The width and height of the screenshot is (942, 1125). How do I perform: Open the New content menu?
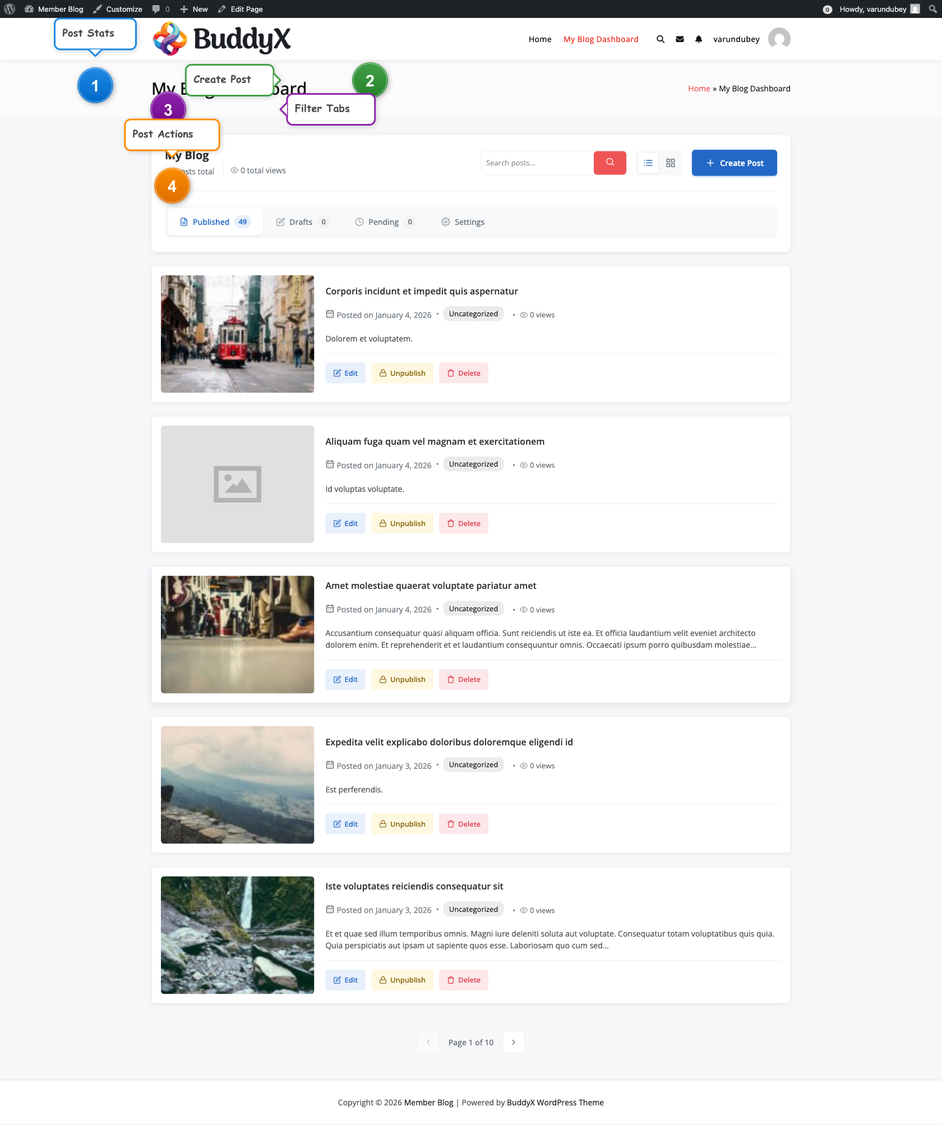194,9
